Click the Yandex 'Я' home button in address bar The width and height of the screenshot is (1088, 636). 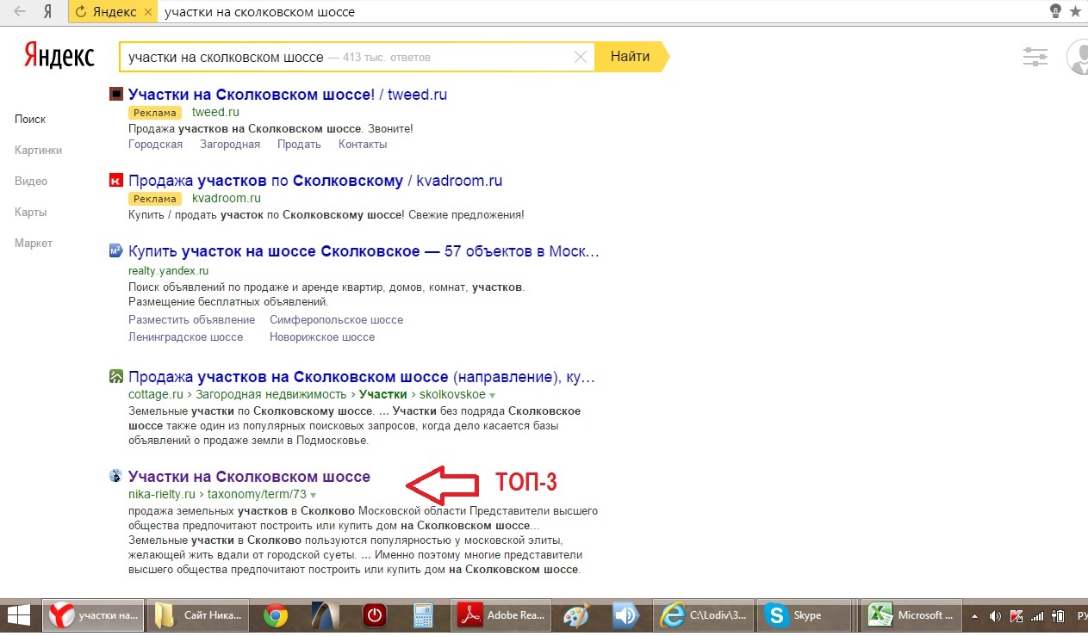point(48,12)
